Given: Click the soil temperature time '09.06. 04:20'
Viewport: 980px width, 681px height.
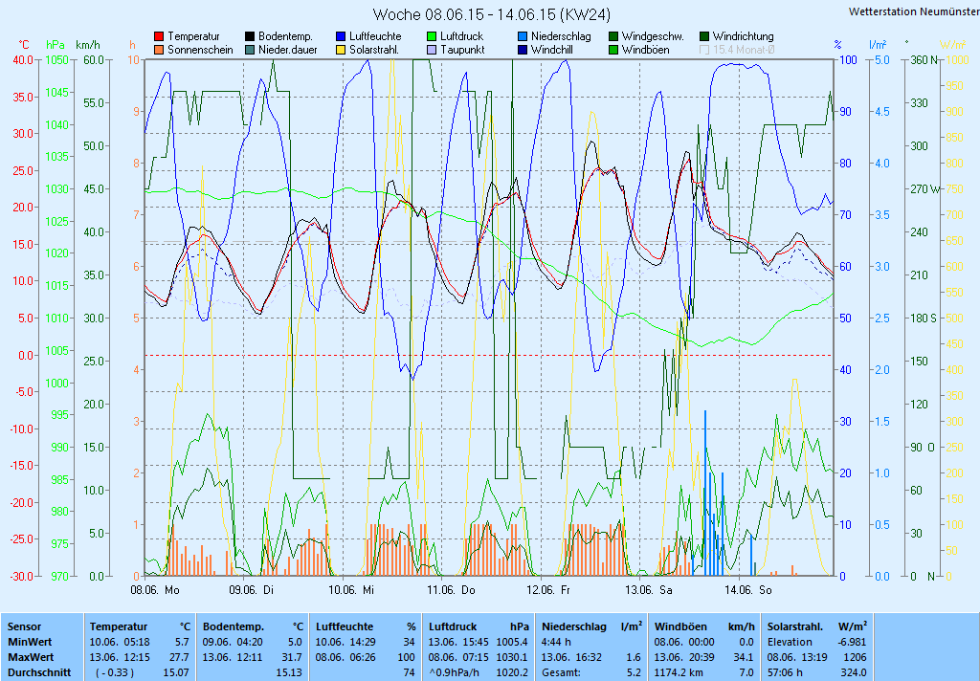Looking at the screenshot, I should (x=233, y=642).
